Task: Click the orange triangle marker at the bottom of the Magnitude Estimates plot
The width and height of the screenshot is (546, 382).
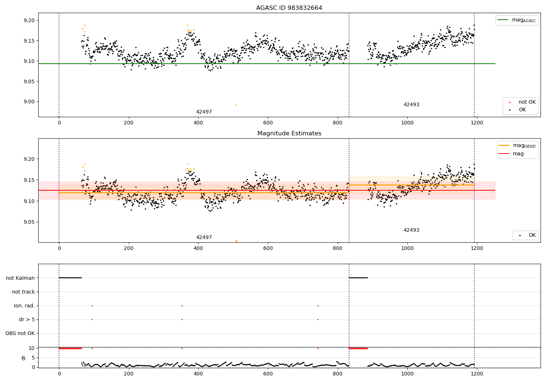Action: tap(236, 241)
